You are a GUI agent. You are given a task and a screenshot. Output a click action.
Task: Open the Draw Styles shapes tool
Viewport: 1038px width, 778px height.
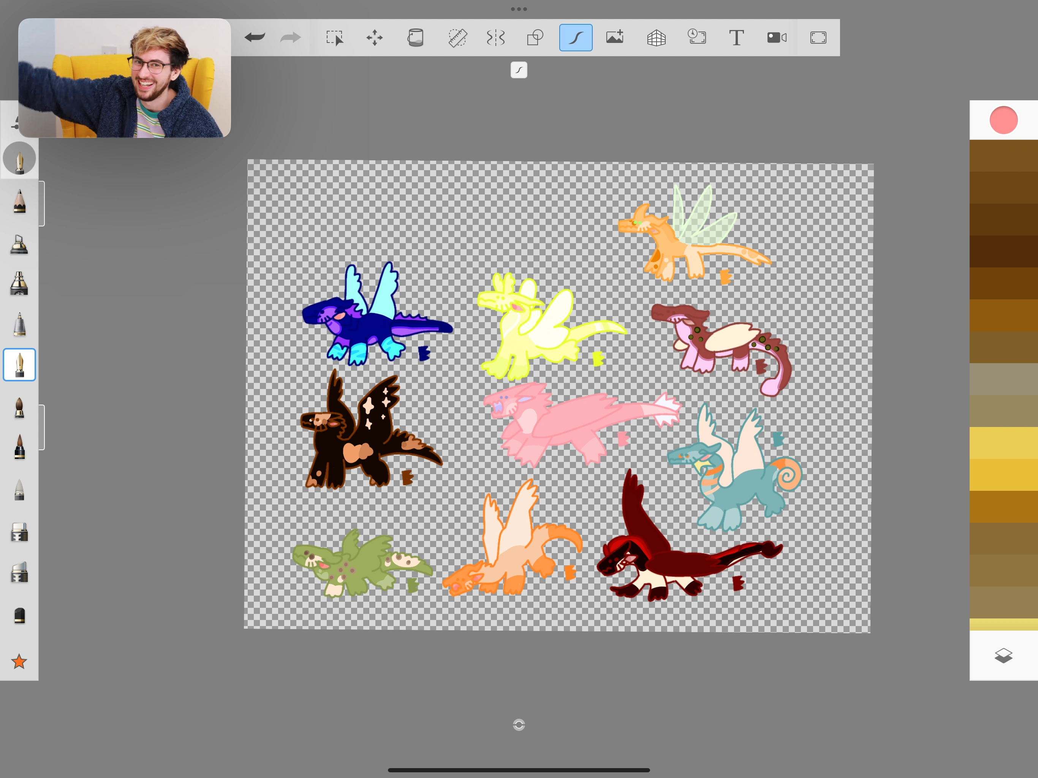coord(535,38)
